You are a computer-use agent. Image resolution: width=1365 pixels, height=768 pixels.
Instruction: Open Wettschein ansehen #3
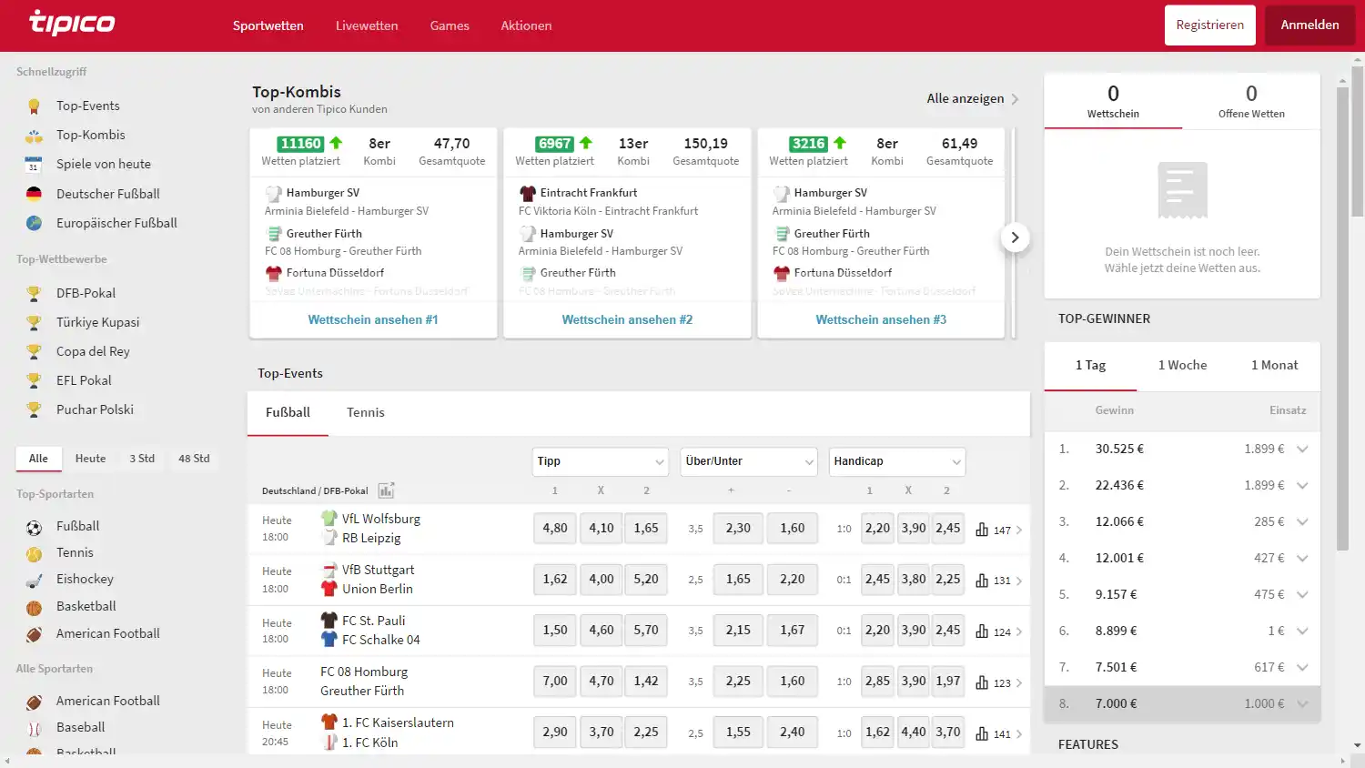coord(881,319)
